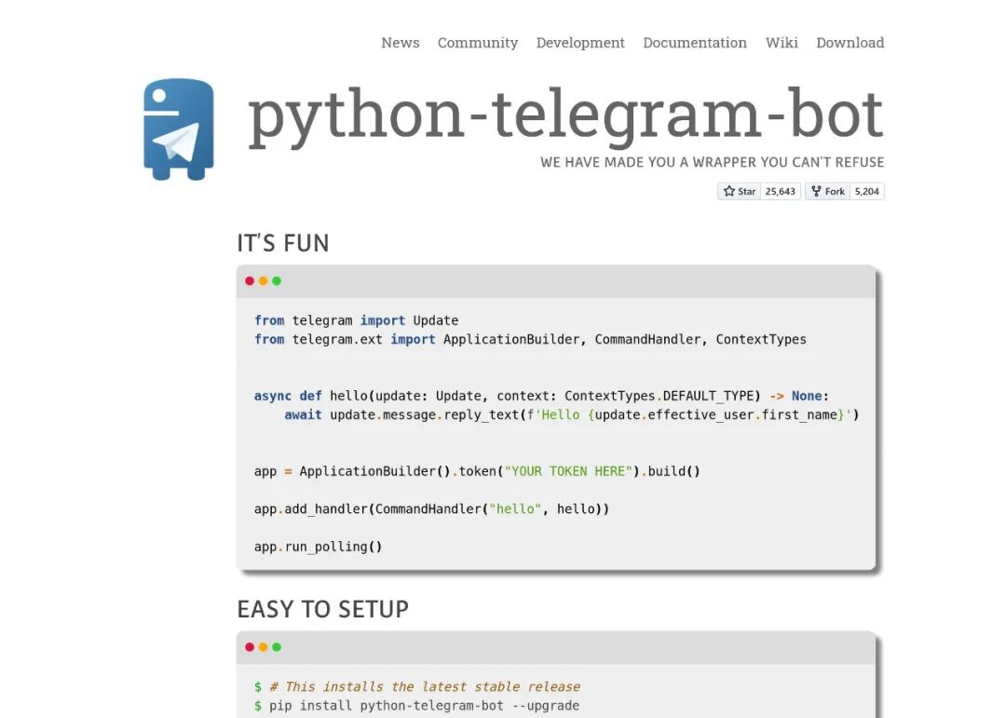Image resolution: width=1006 pixels, height=718 pixels.
Task: View the 5,204 forks count
Action: click(x=867, y=191)
